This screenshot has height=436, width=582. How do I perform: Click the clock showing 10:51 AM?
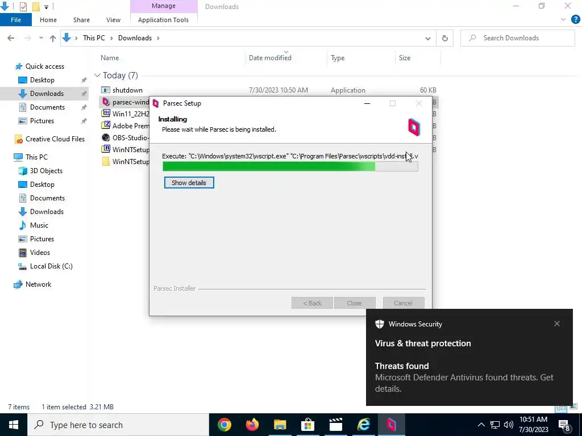coord(533,420)
